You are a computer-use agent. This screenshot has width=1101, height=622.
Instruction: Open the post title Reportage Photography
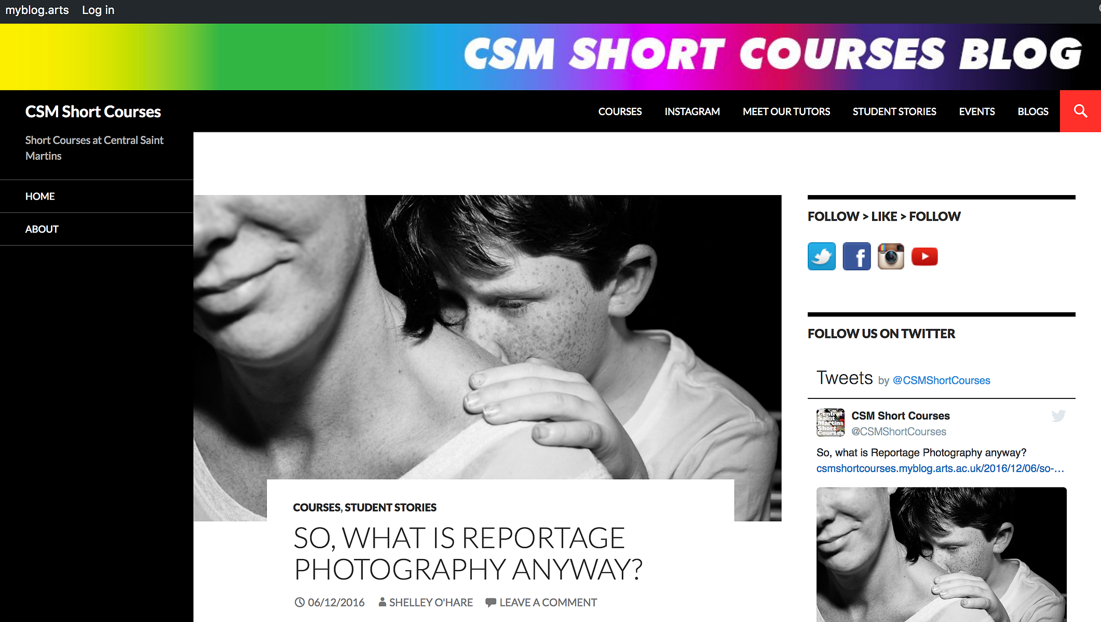pos(468,554)
